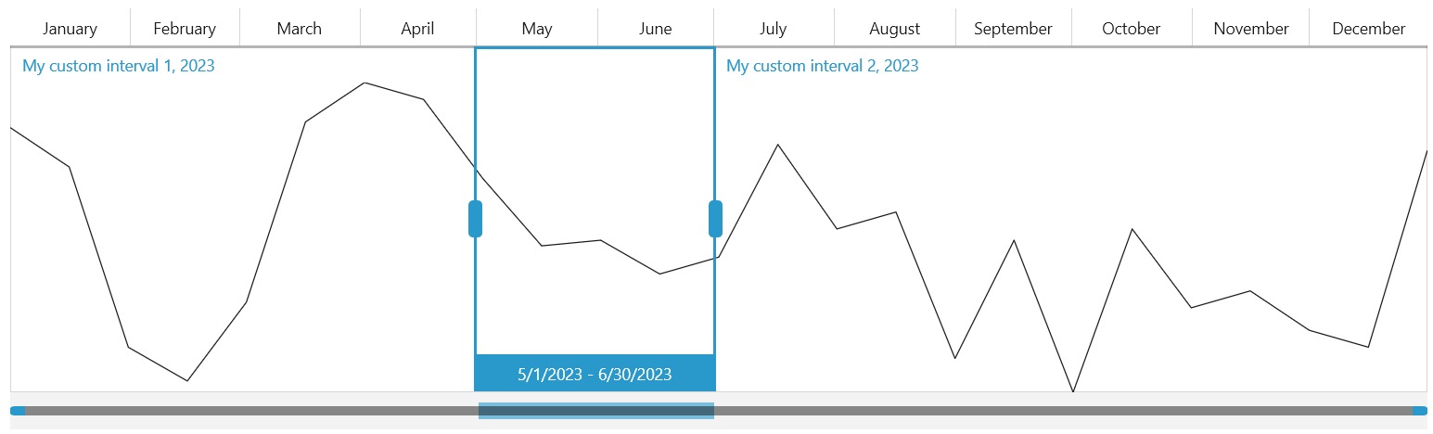Click the right selection handle on the timeline

(x=715, y=219)
